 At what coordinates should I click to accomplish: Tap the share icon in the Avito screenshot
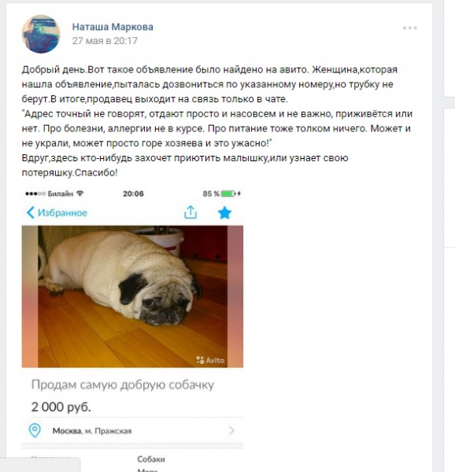coord(191,212)
